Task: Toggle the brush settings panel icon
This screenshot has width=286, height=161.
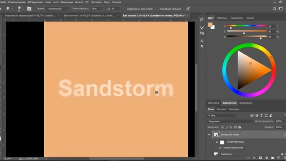Action: click(x=29, y=8)
